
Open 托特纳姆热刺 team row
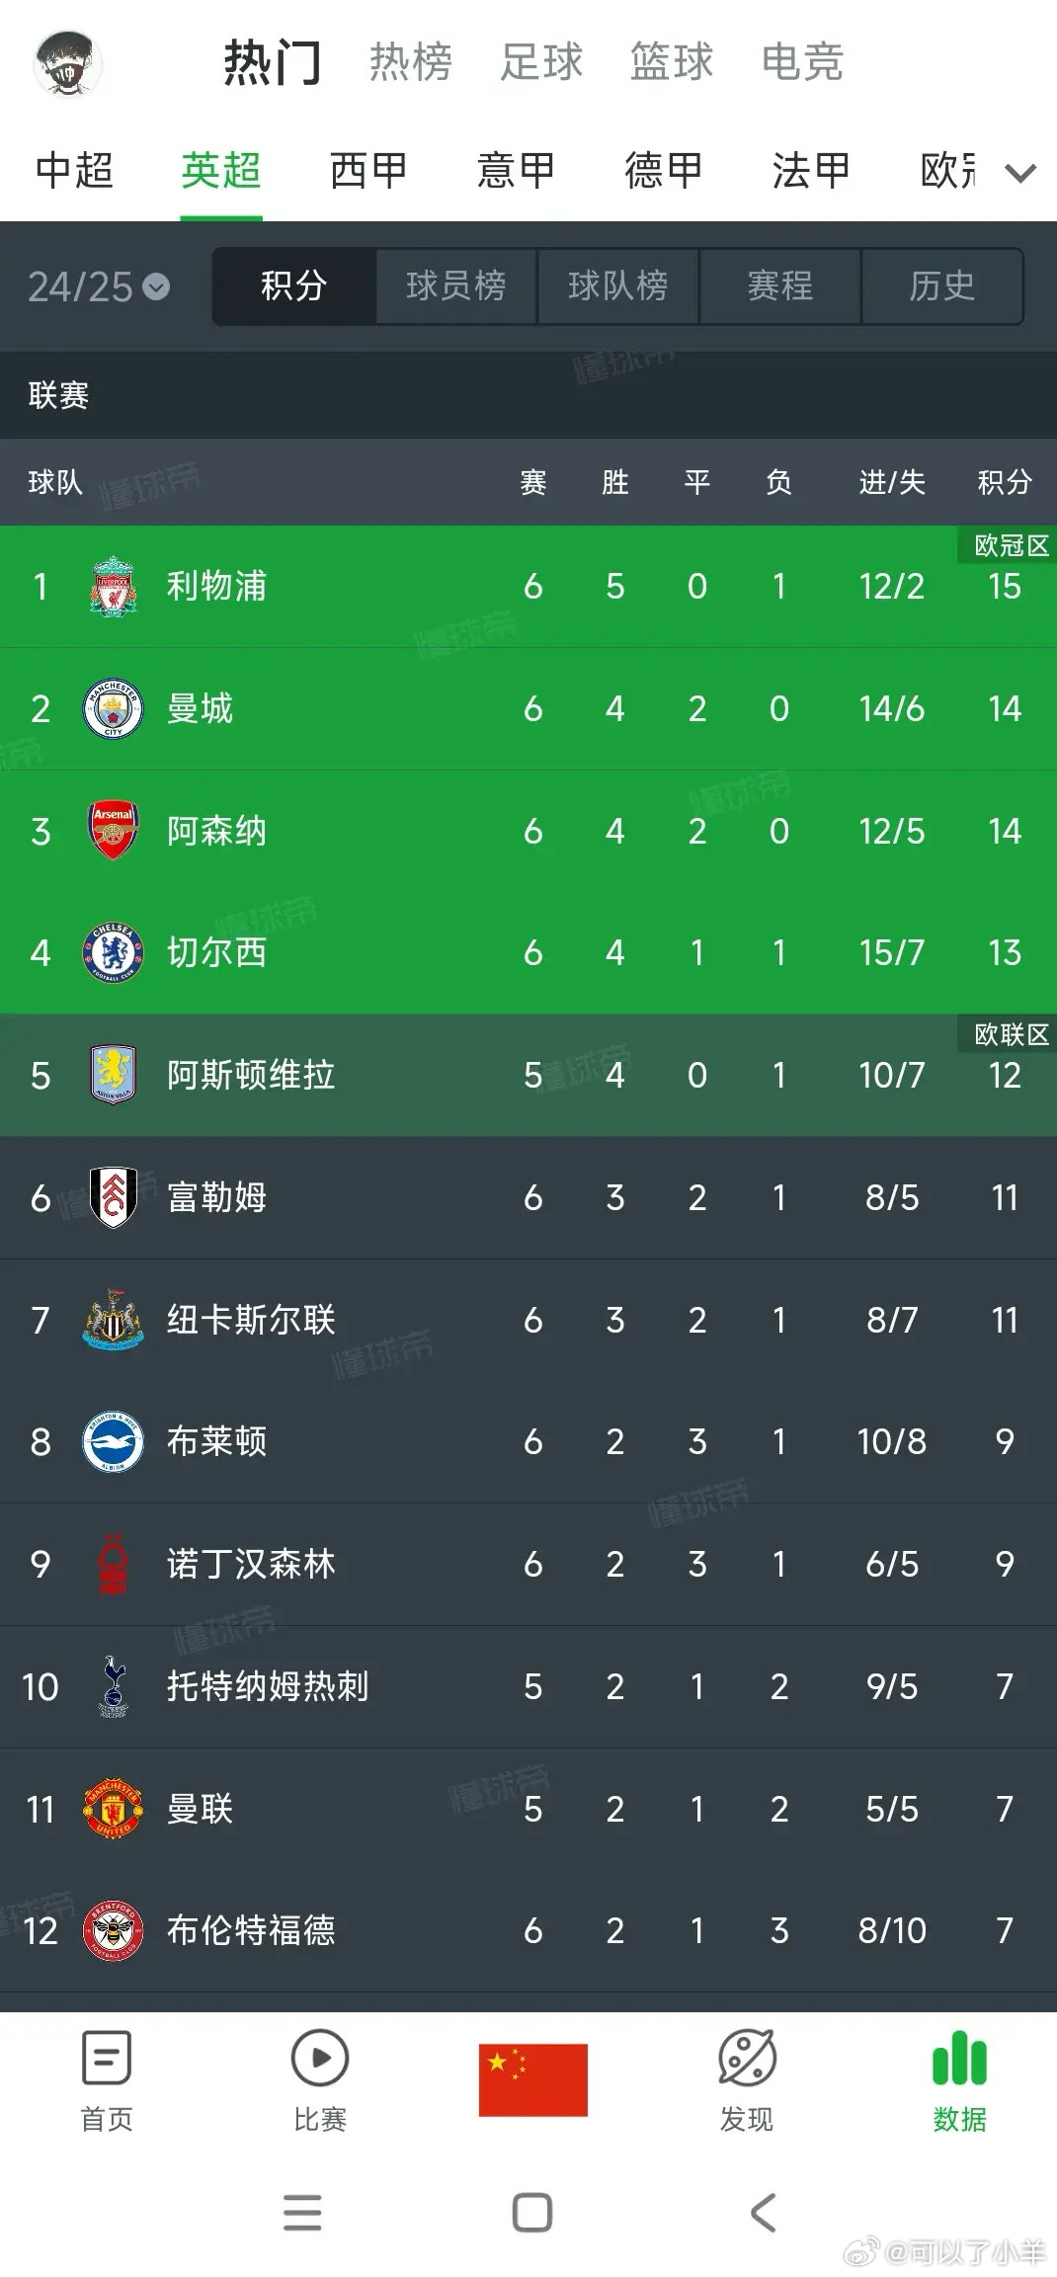pos(528,1687)
